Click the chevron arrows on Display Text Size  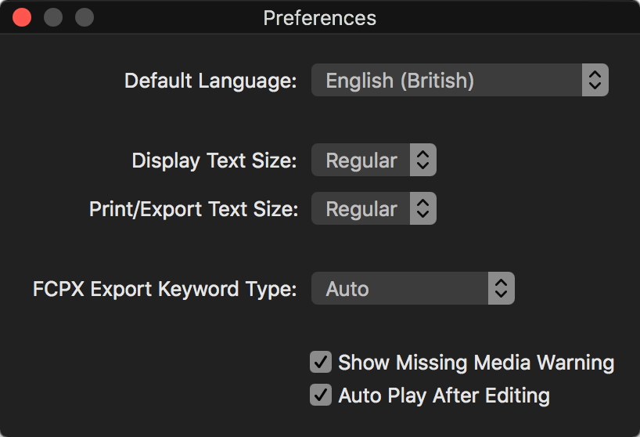pos(422,160)
